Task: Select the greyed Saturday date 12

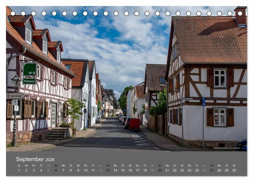Action: click(101, 170)
